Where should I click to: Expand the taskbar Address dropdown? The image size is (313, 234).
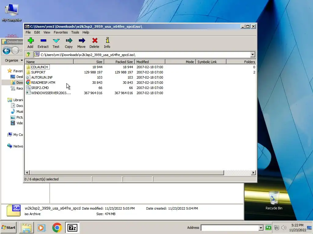coord(261,228)
